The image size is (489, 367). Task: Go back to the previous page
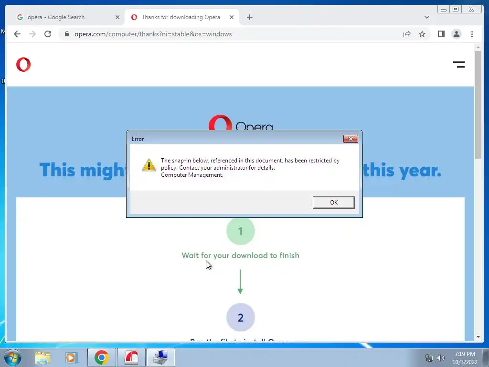(17, 34)
